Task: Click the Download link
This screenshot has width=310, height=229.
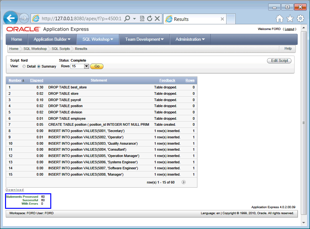Action: click(15, 190)
